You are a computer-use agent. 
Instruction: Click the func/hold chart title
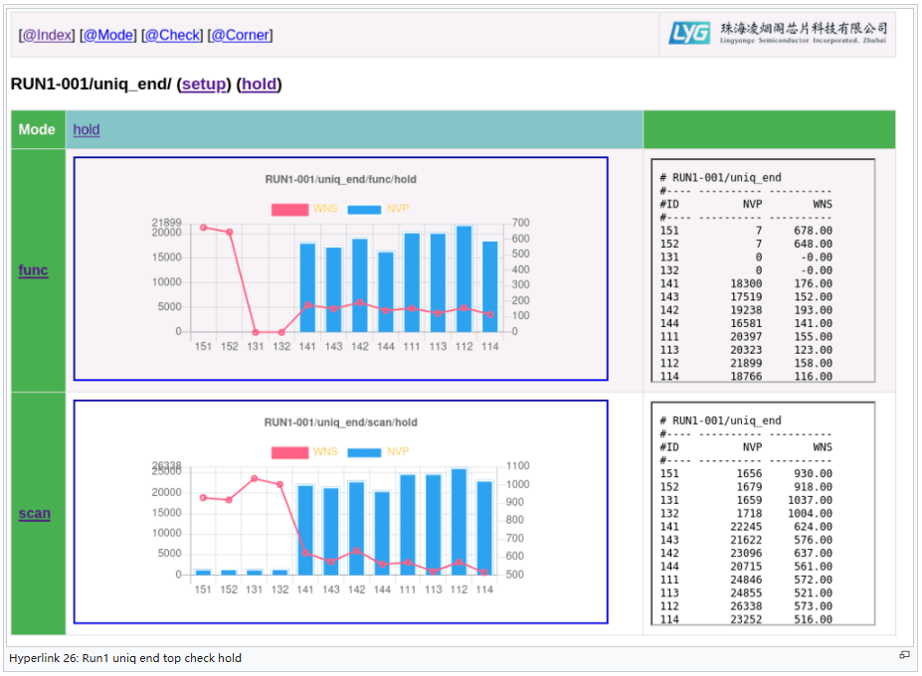340,180
